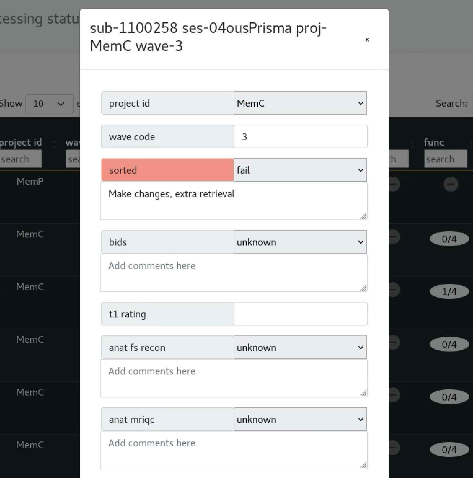Click the resize handle of sorted comment box
Viewport: 473px width, 478px height.
(x=364, y=216)
